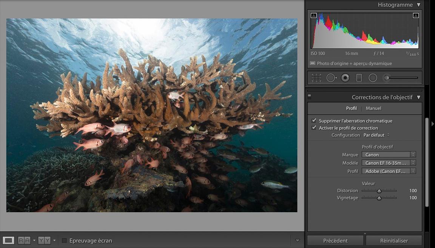Open the R|A view options arrow
Image resolution: width=435 pixels, height=248 pixels.
(x=34, y=240)
